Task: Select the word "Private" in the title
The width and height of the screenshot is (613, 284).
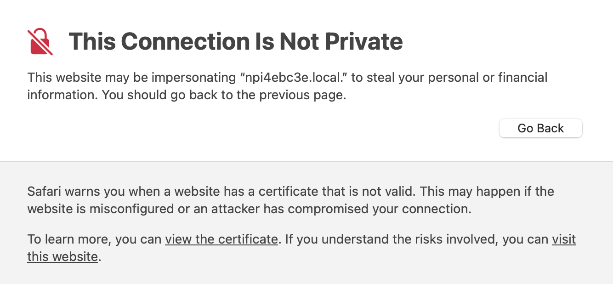Action: point(364,41)
